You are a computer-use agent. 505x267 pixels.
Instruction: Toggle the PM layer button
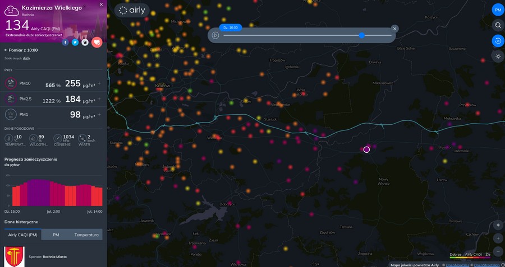click(x=498, y=10)
